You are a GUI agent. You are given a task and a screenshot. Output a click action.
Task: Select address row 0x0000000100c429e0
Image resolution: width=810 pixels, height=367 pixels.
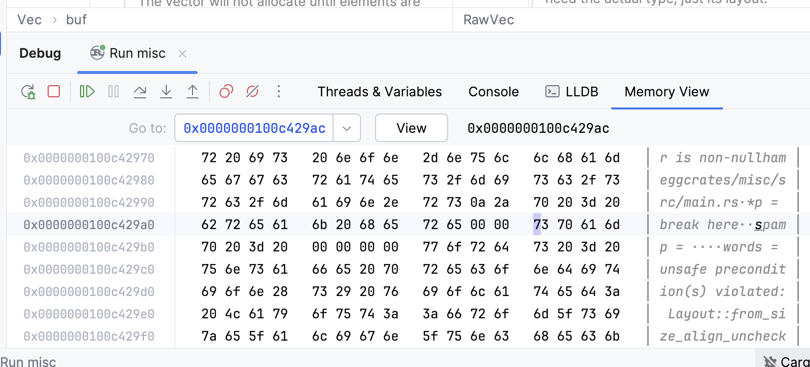coord(89,314)
